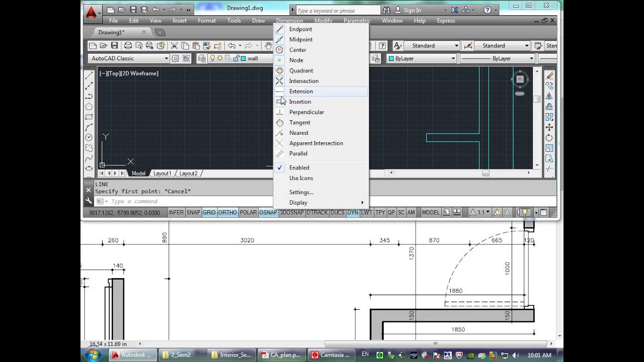The height and width of the screenshot is (362, 644).
Task: Toggle SNAP mode in status bar
Action: (x=193, y=213)
